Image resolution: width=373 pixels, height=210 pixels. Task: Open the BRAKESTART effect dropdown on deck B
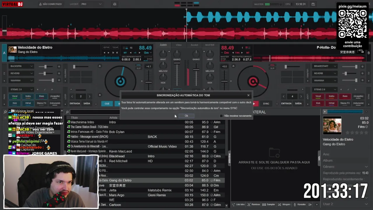pos(325,66)
